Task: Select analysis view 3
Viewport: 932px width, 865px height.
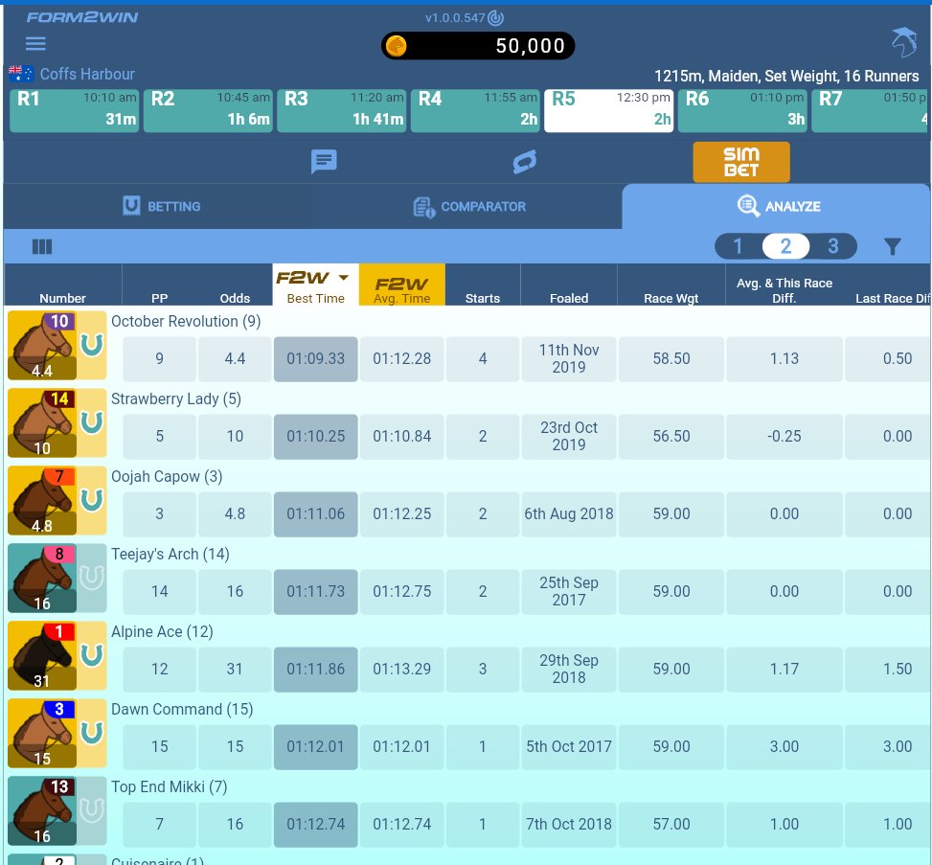Action: click(x=832, y=246)
